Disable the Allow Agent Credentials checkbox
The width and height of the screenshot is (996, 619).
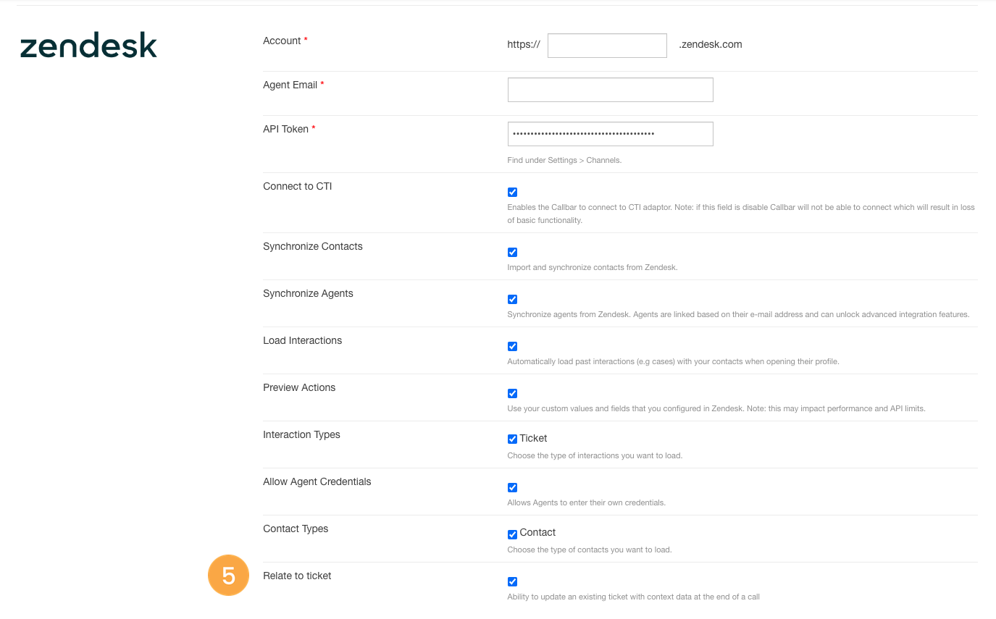(x=512, y=487)
